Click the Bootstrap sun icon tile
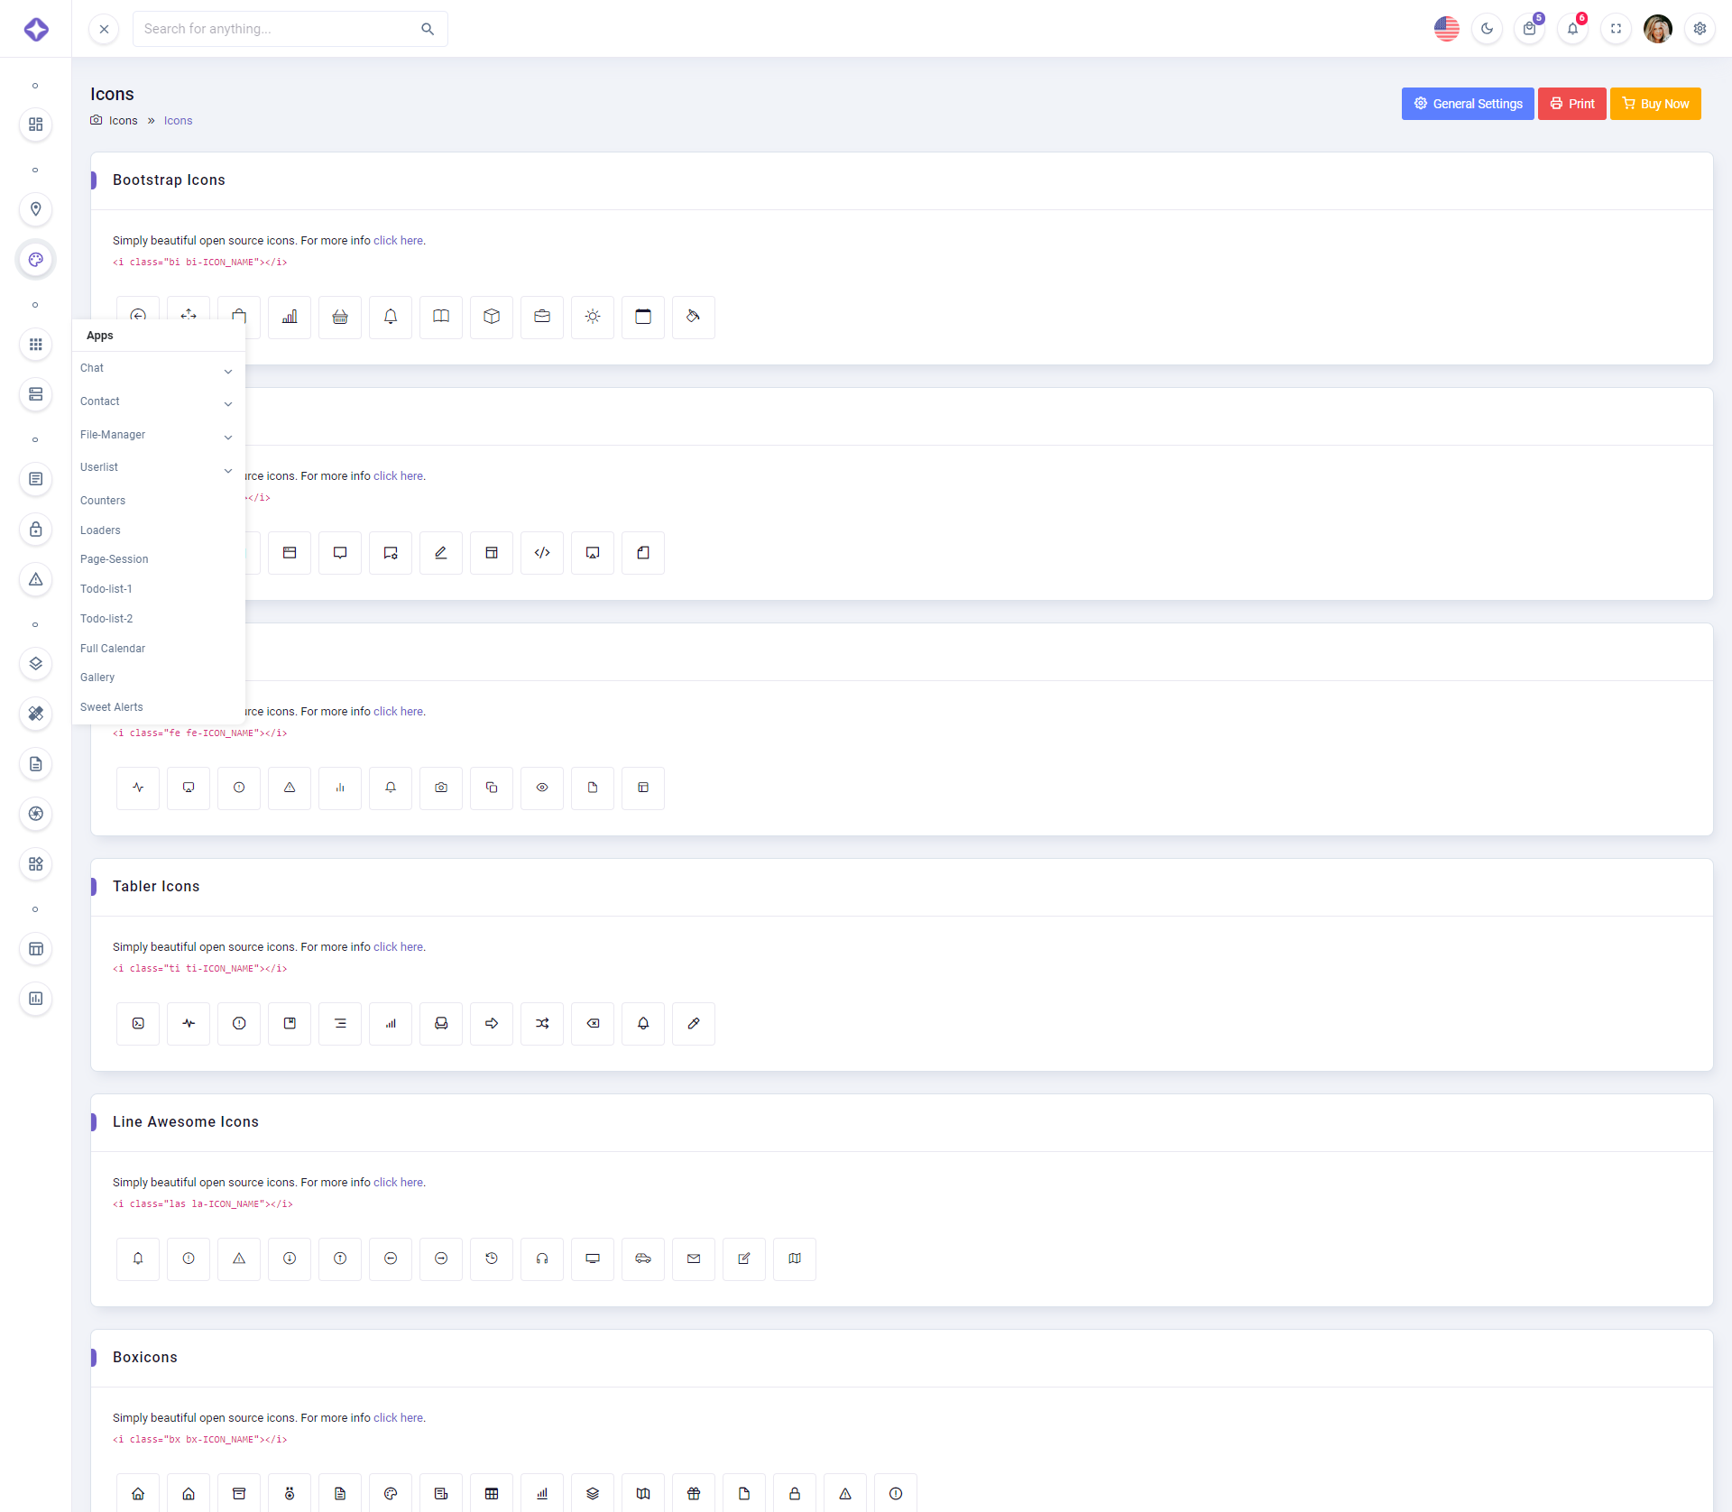 [593, 317]
